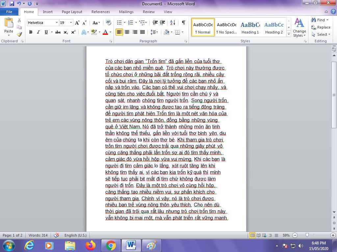Click the Increase Indent icon
Image resolution: width=337 pixels, height=252 pixels.
point(163,23)
